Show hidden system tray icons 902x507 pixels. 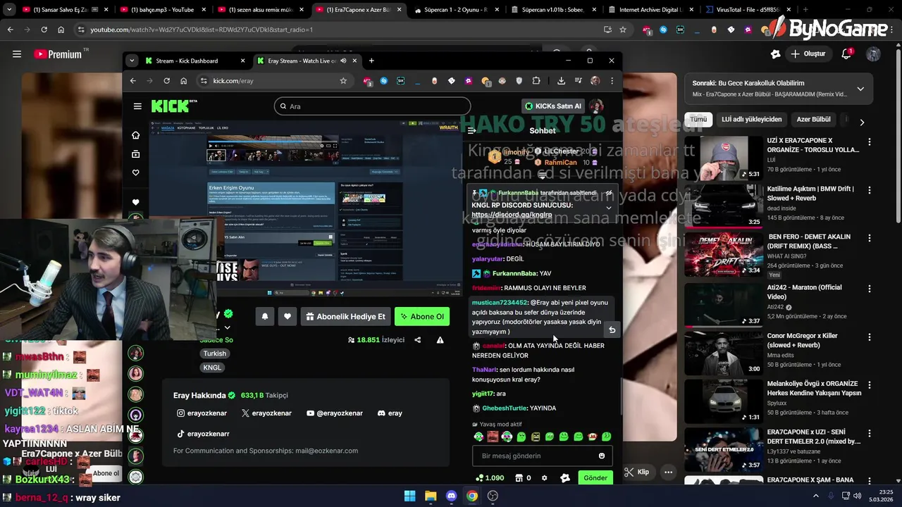(x=816, y=496)
